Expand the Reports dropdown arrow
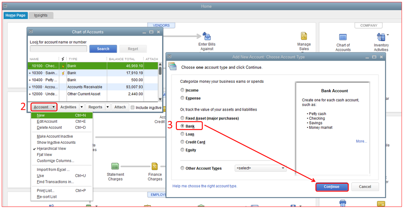Viewport: 404px width, 210px height. [x=108, y=107]
